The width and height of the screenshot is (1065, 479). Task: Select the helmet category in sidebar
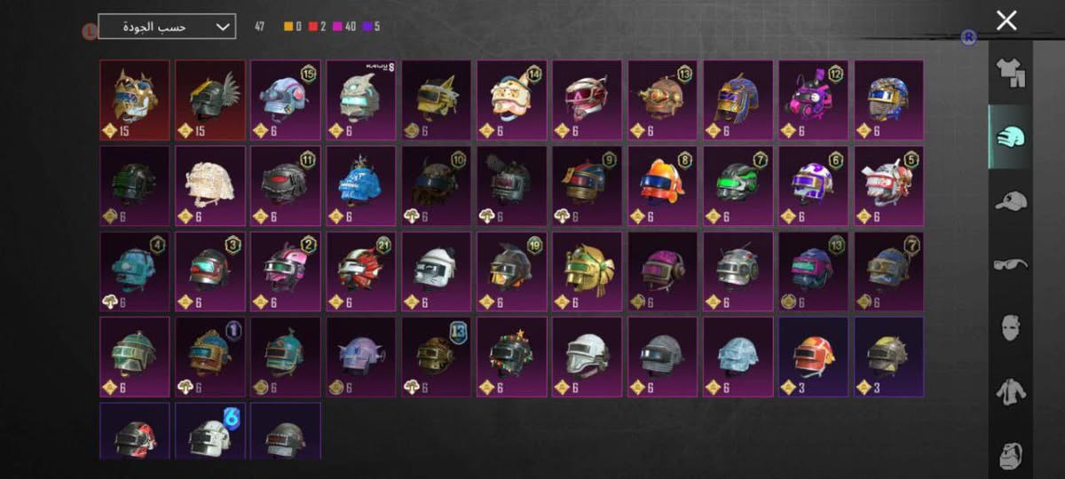pyautogui.click(x=1010, y=137)
